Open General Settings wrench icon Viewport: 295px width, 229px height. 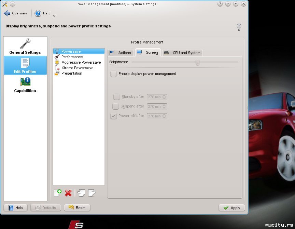click(25, 44)
